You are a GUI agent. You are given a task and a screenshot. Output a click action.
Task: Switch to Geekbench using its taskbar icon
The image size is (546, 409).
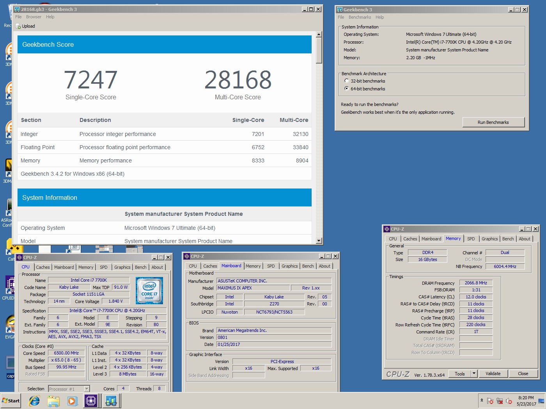point(111,401)
